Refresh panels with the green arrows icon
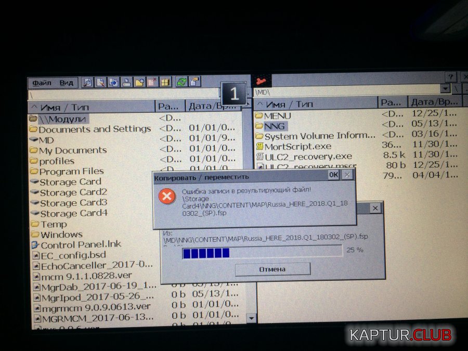Viewport: 468px width, 351px height. pos(181,82)
